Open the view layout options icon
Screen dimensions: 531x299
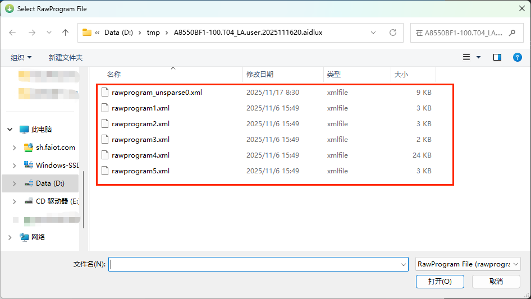[466, 57]
